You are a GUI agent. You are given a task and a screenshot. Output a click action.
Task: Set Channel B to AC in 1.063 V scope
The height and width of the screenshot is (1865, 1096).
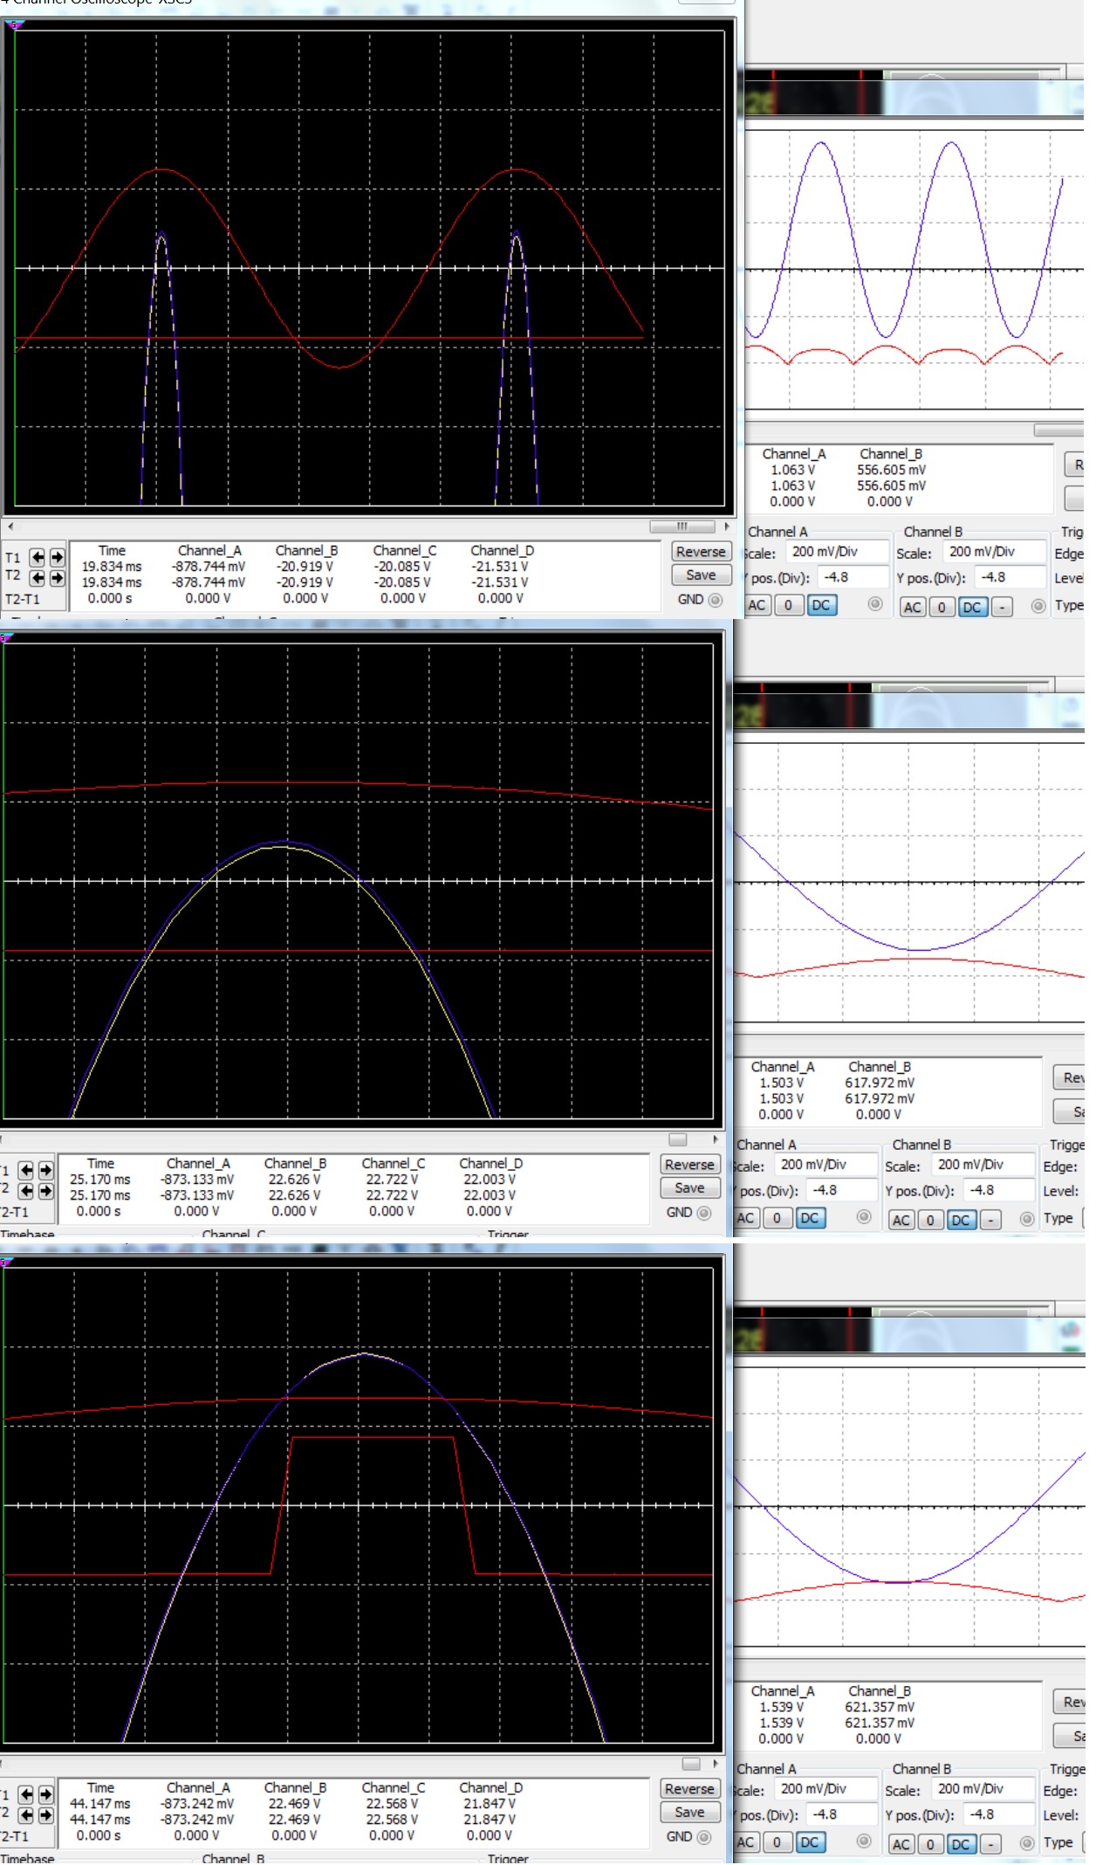pos(913,608)
